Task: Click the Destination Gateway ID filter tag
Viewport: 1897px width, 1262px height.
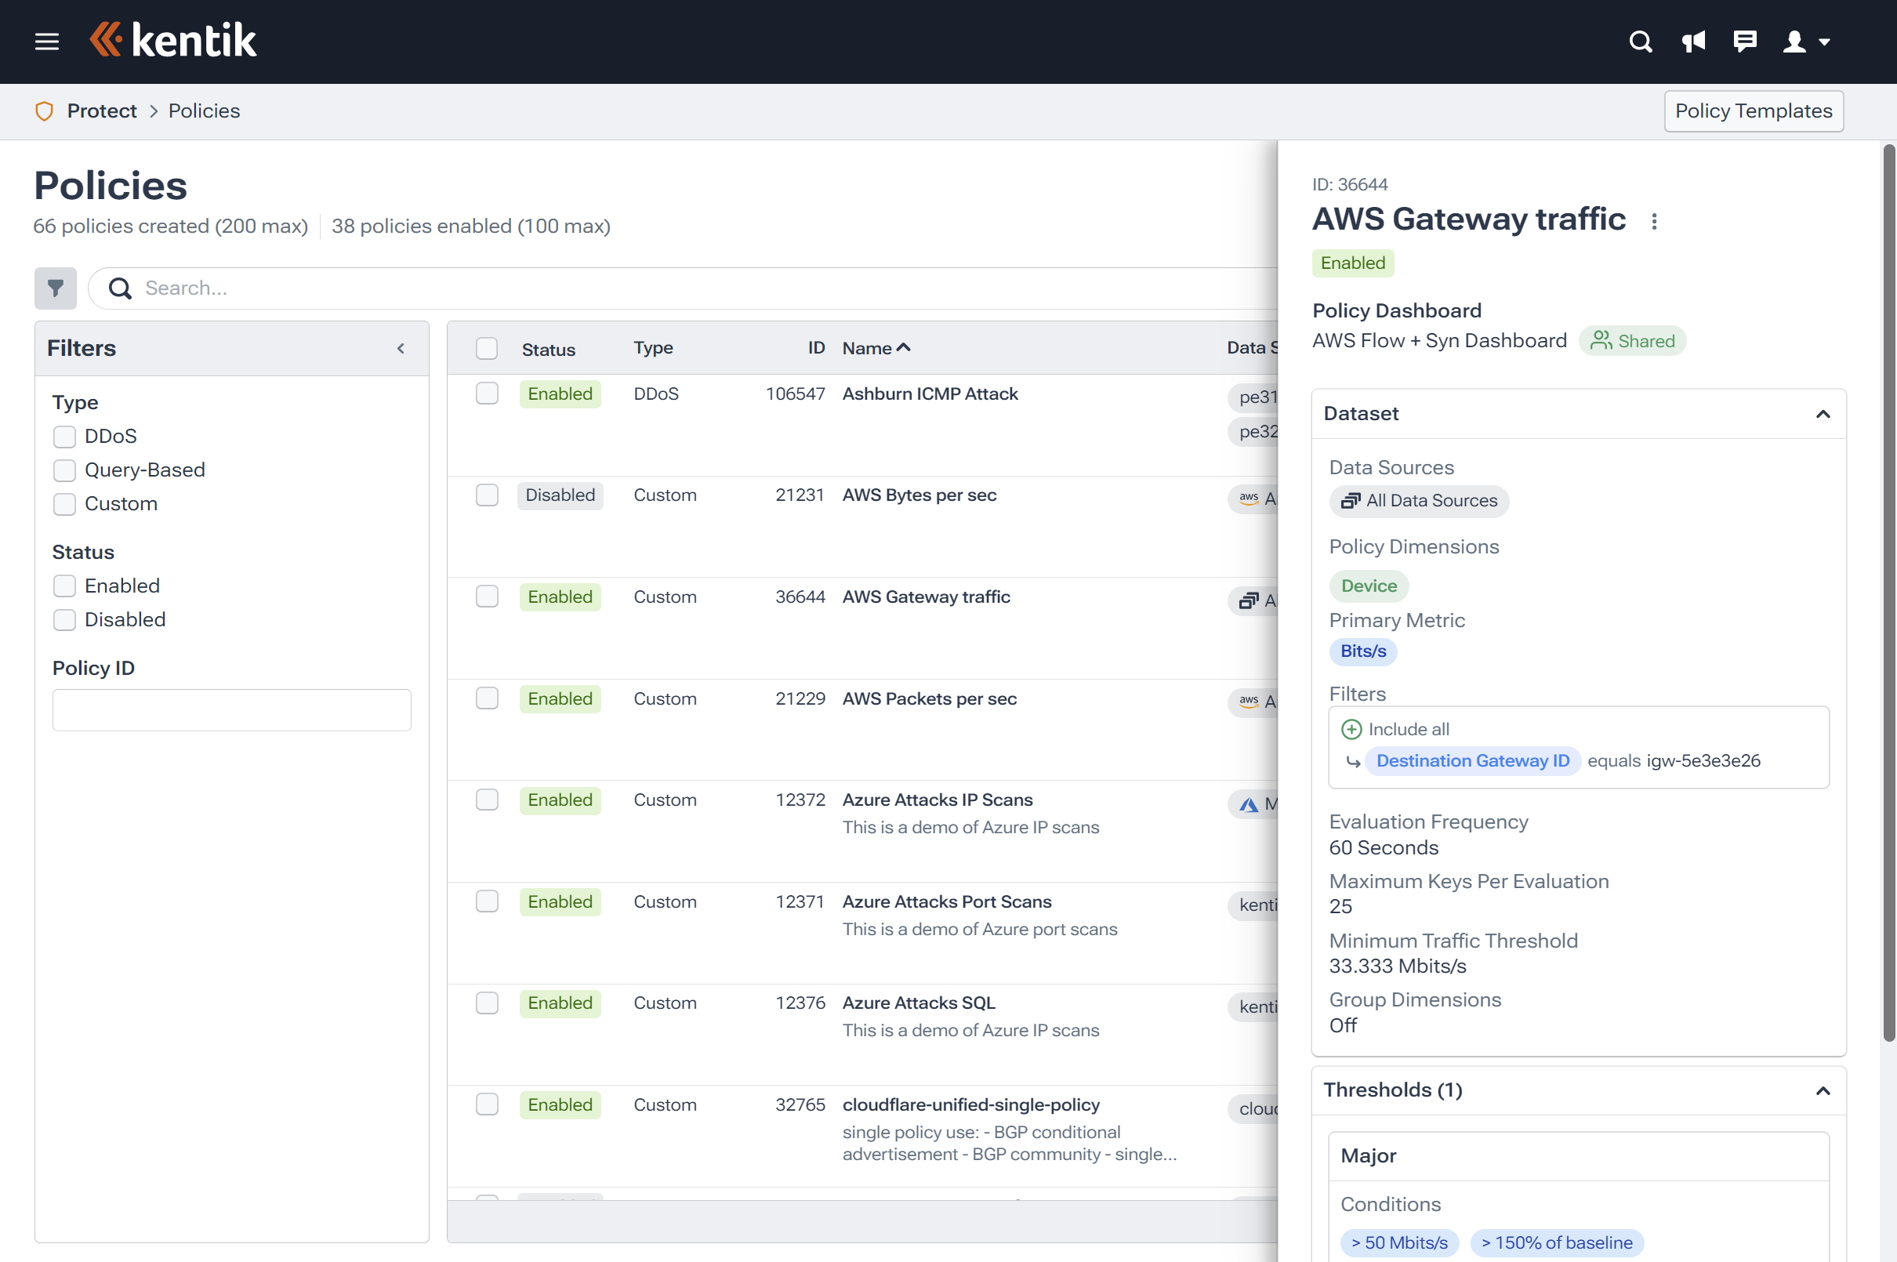Action: pyautogui.click(x=1471, y=760)
